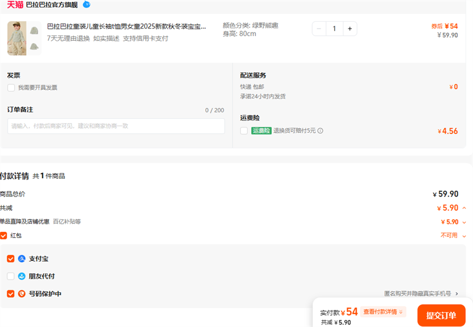
Task: Click the 朋友代付 friend-pay icon
Action: (x=22, y=276)
